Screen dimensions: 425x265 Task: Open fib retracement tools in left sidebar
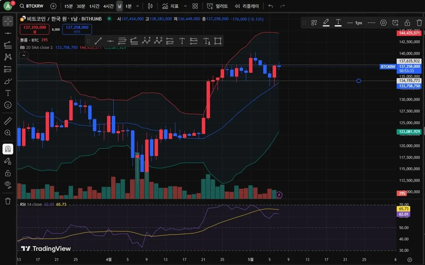click(8, 45)
